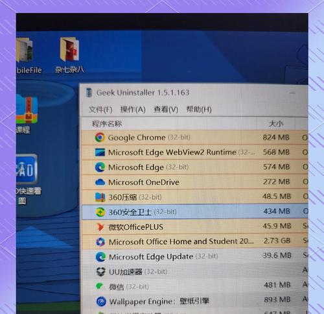Click the Microsoft OneDrive cloud icon
Viewport: 324px width, 314px height.
(x=100, y=182)
